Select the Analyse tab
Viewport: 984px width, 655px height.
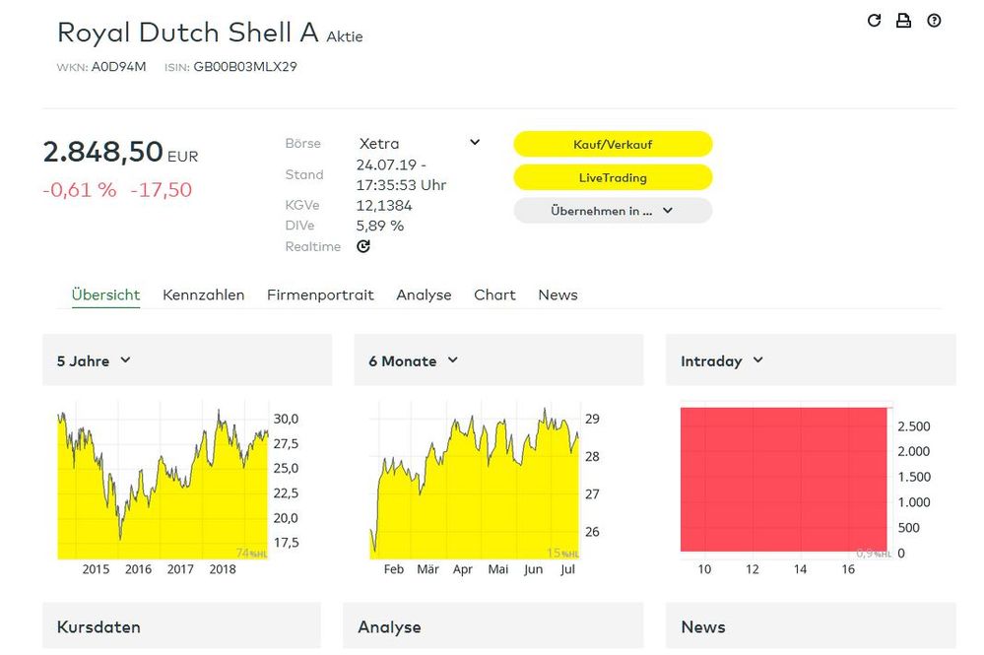pyautogui.click(x=424, y=295)
